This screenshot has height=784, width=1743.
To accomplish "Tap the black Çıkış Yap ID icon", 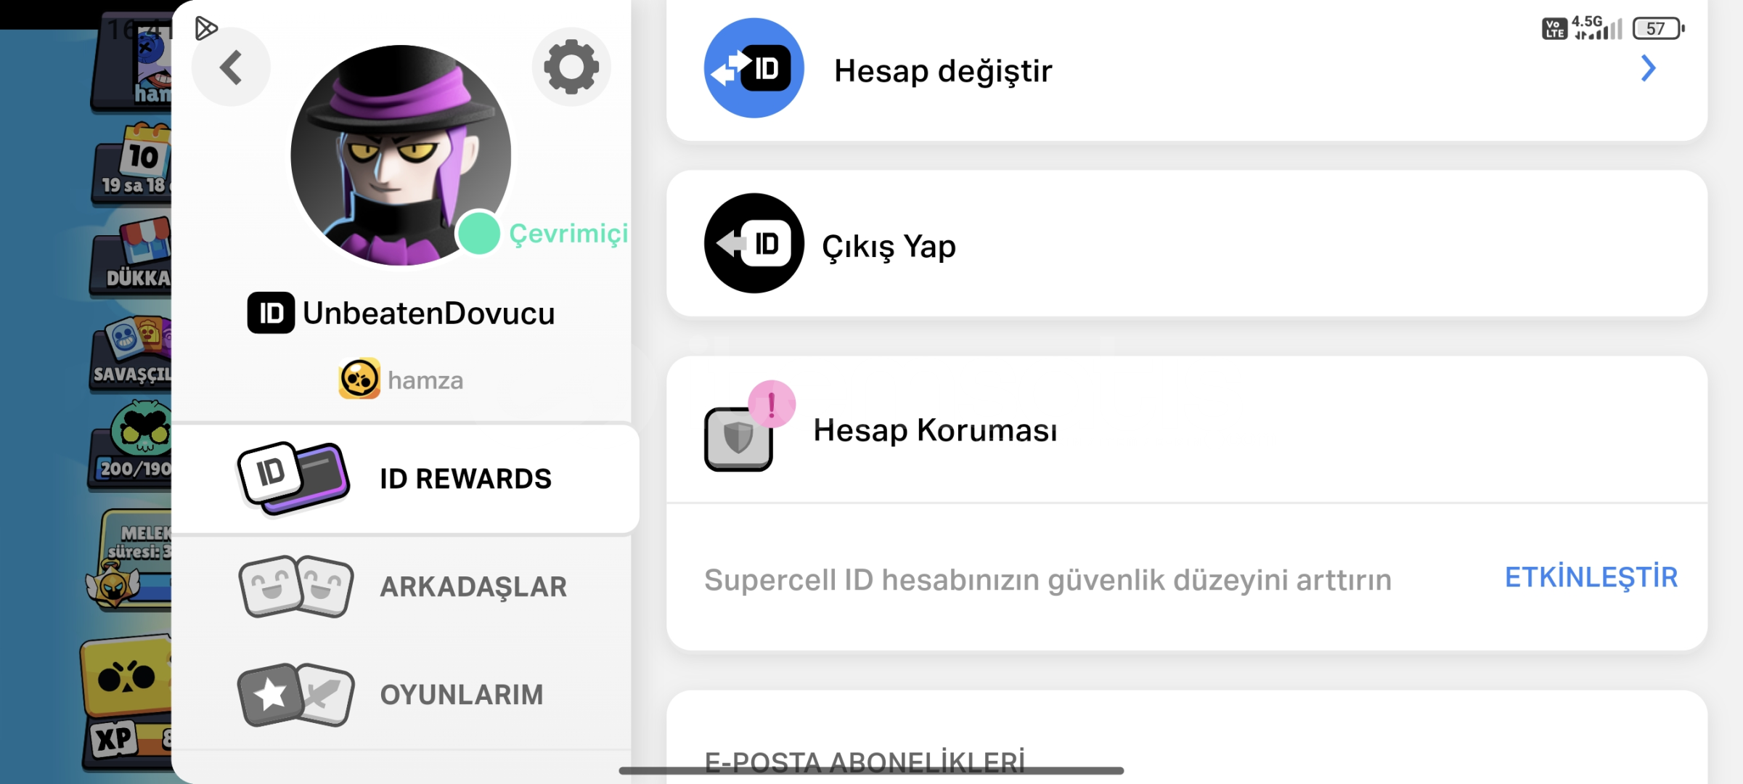I will click(754, 243).
